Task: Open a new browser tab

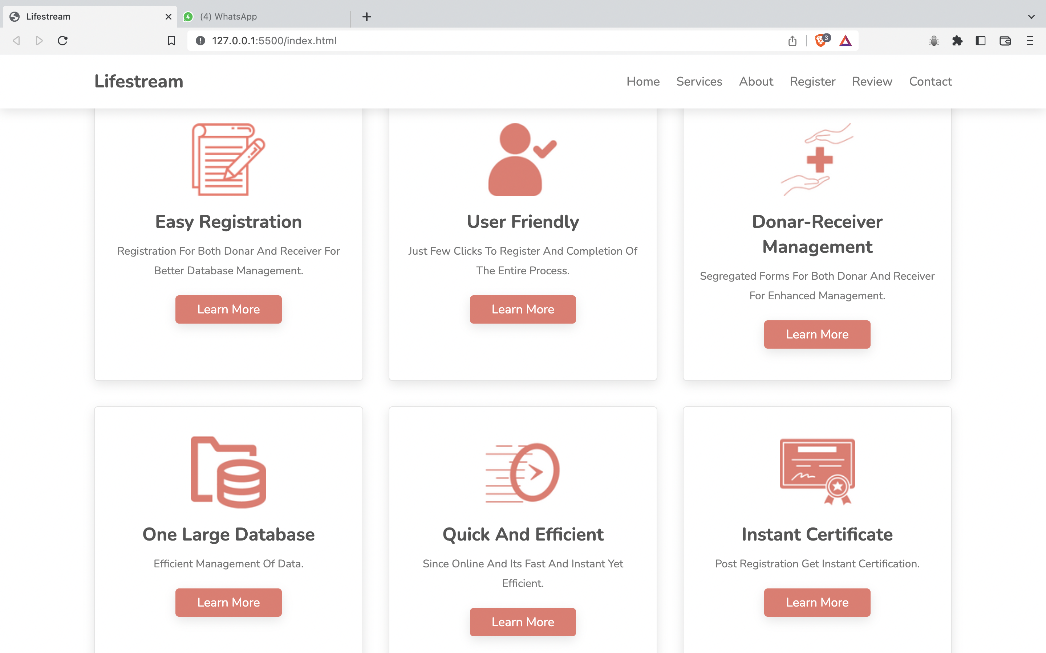Action: (x=366, y=16)
